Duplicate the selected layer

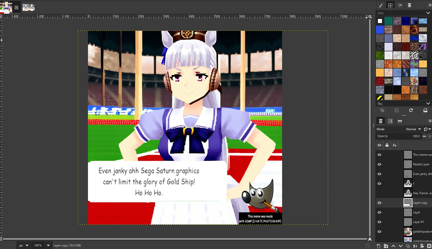408,246
